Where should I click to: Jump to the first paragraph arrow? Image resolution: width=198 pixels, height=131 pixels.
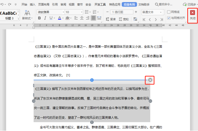144,19
